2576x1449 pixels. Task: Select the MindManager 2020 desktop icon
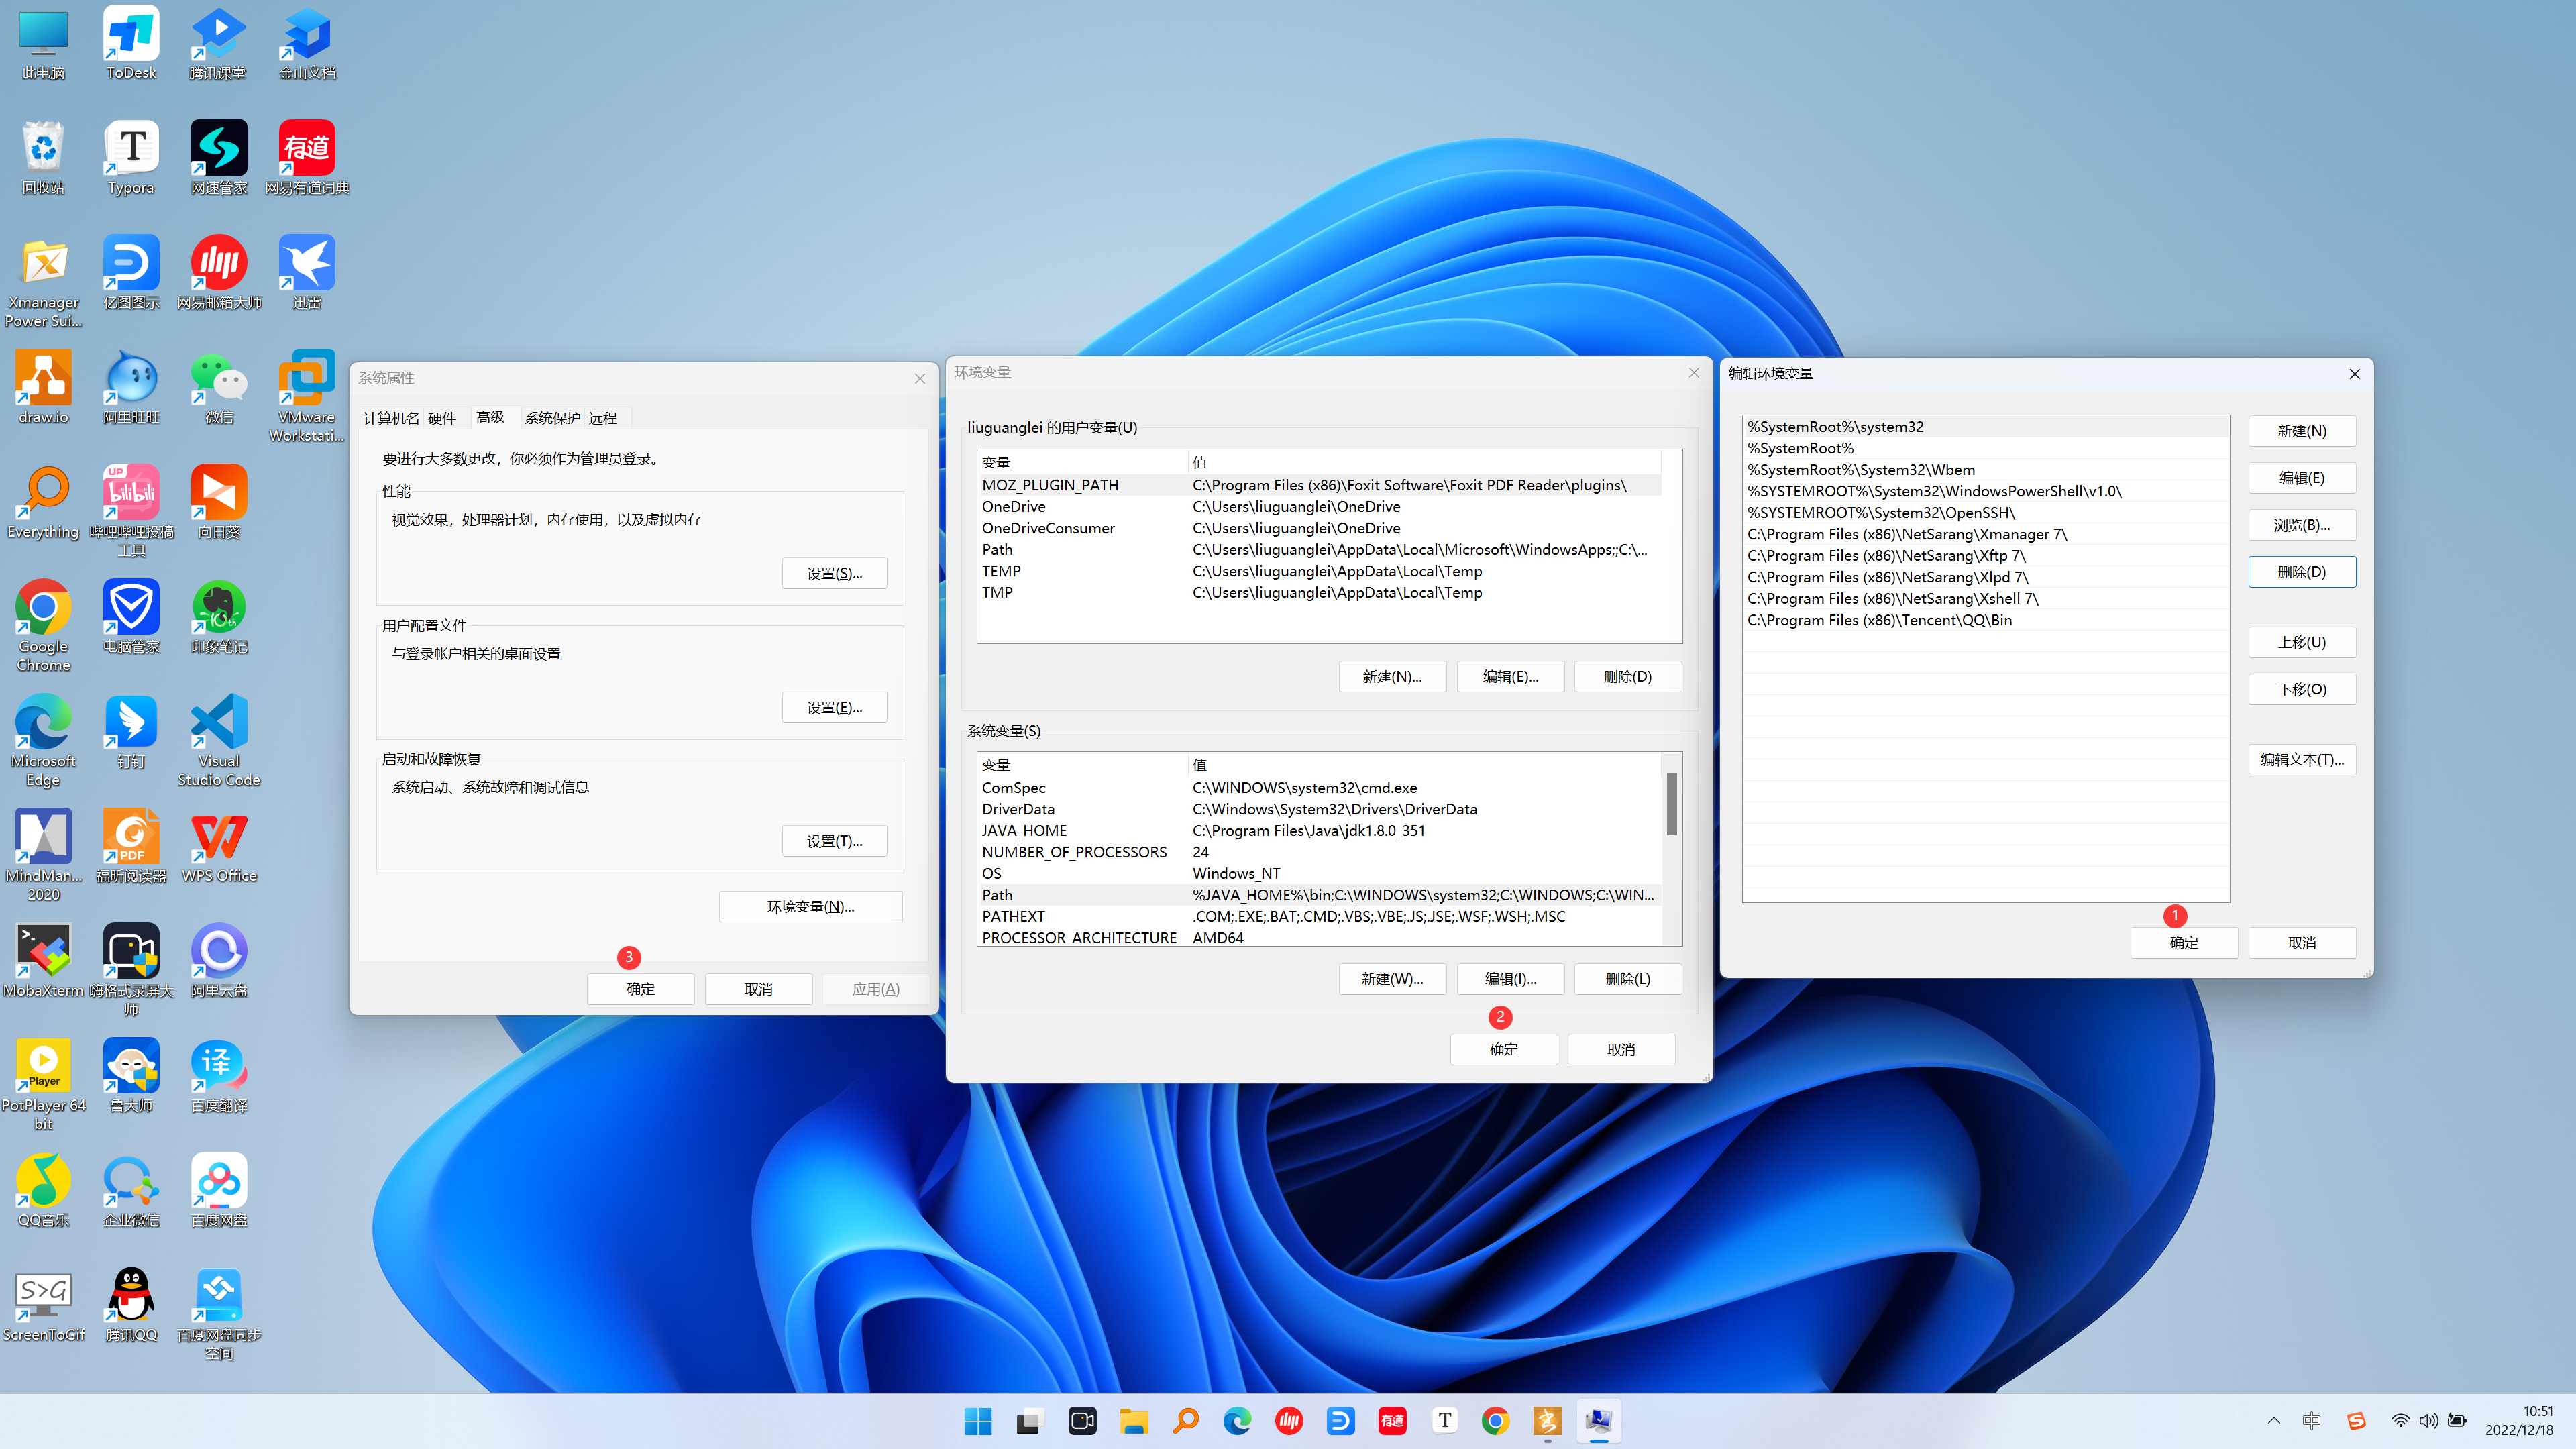pyautogui.click(x=43, y=855)
